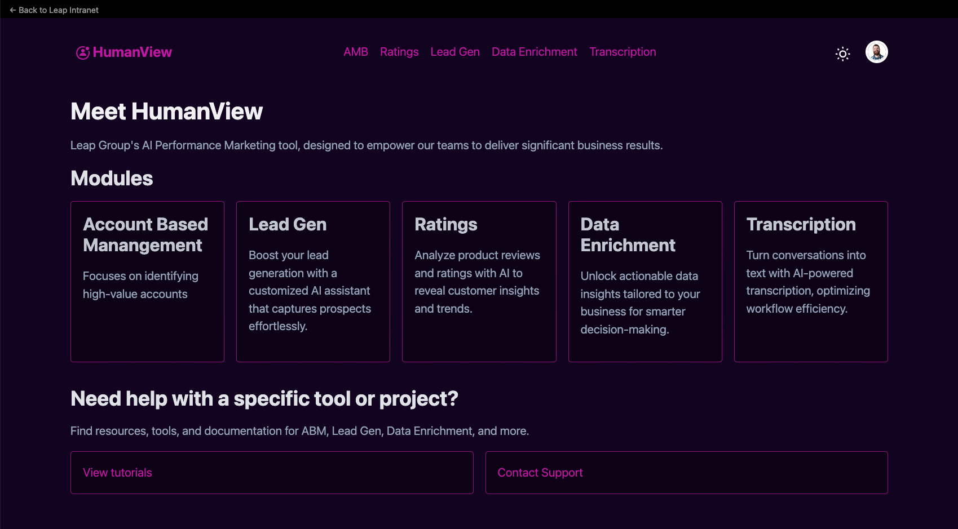Click the View tutorials button
The width and height of the screenshot is (958, 529).
click(272, 472)
